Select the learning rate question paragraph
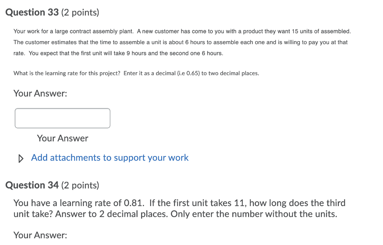 (x=136, y=73)
